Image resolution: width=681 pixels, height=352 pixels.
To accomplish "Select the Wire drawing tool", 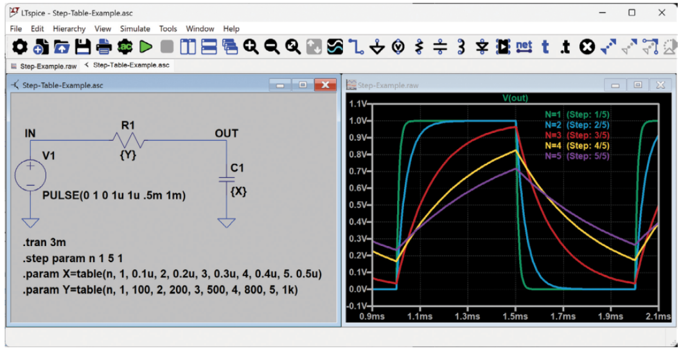I will tap(356, 46).
